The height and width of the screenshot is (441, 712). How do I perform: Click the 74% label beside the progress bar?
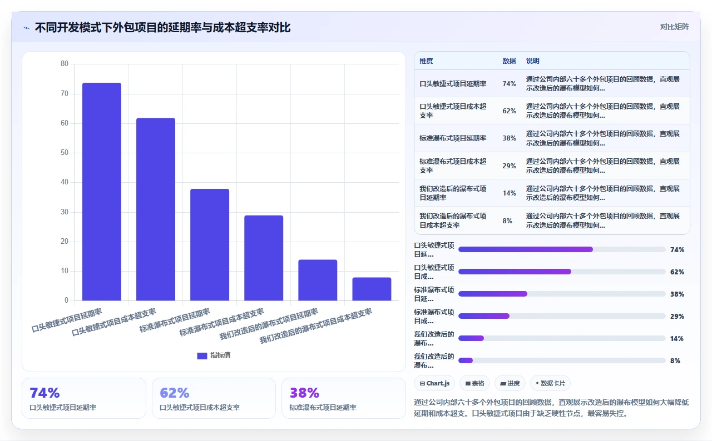click(677, 249)
